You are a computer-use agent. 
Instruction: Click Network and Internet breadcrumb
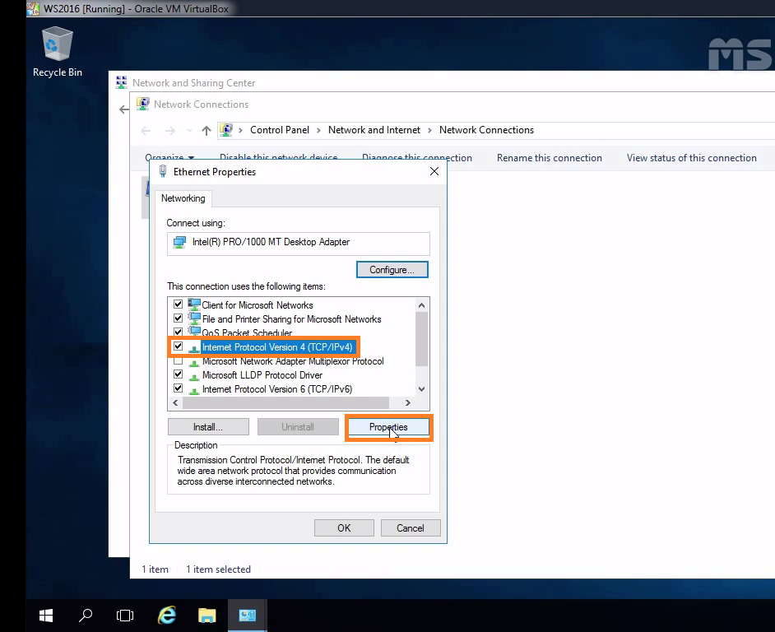point(374,130)
